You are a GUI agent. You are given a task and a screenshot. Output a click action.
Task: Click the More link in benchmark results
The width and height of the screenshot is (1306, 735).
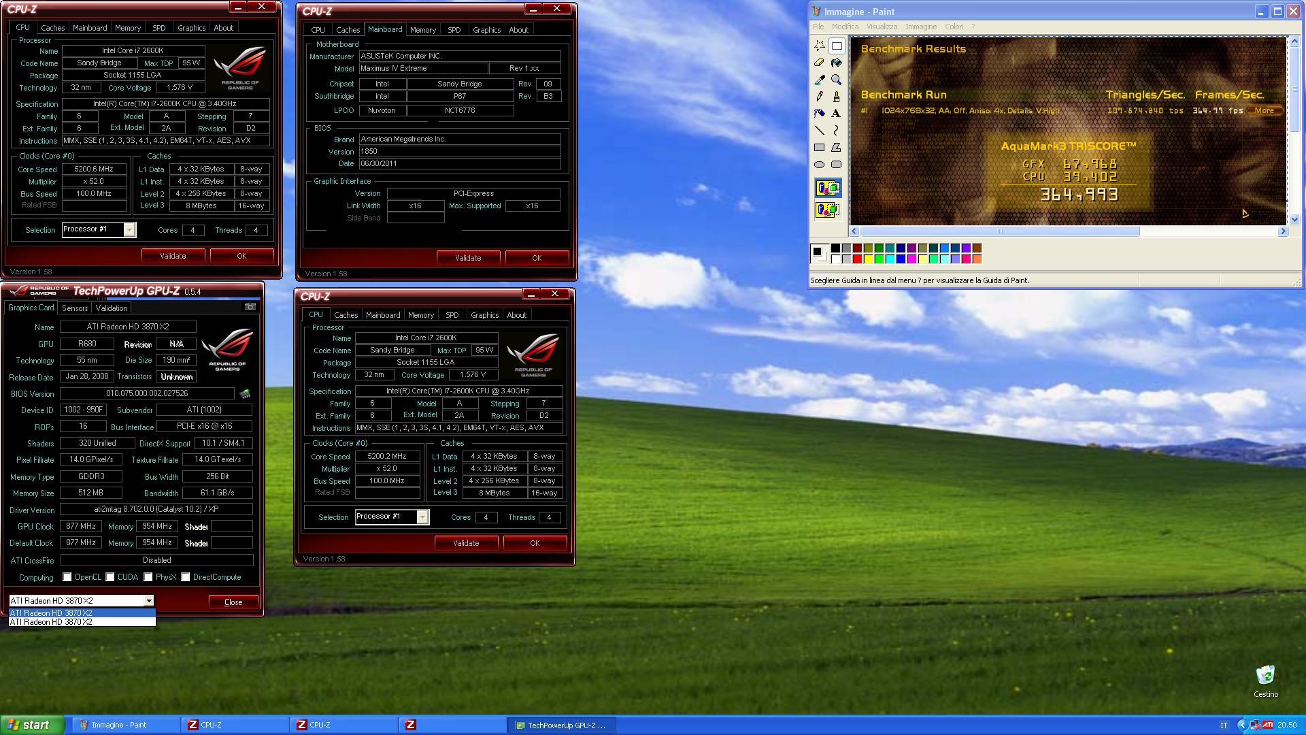pos(1264,111)
